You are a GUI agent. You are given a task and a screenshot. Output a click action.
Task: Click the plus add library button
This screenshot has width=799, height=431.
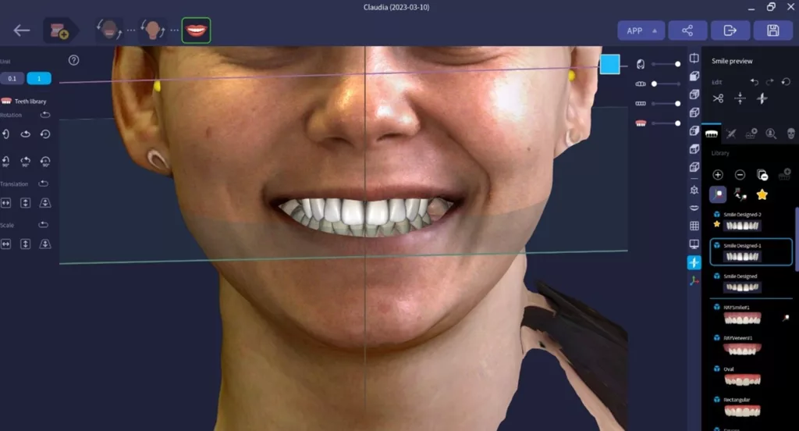pos(718,175)
